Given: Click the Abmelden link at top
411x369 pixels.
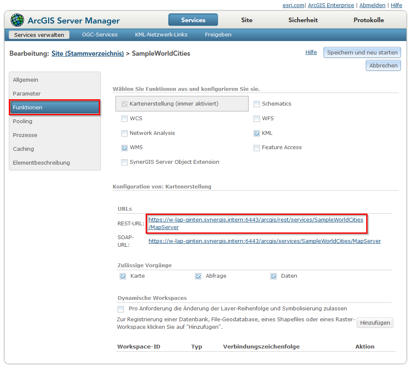Looking at the screenshot, I should click(372, 5).
